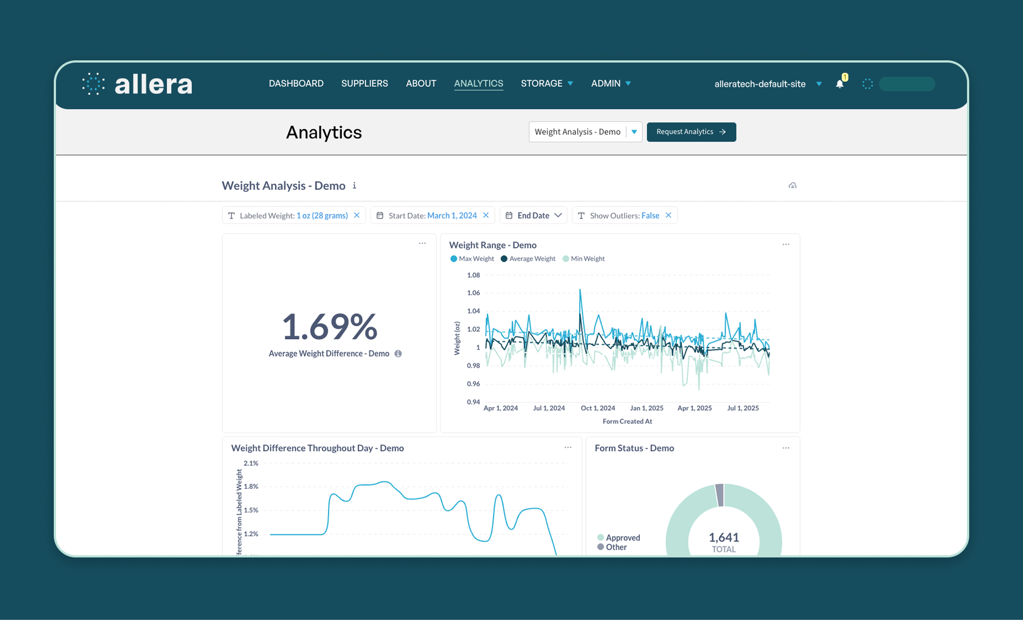Open the ellipsis menu on Form Status - Demo
The width and height of the screenshot is (1023, 620).
click(786, 448)
